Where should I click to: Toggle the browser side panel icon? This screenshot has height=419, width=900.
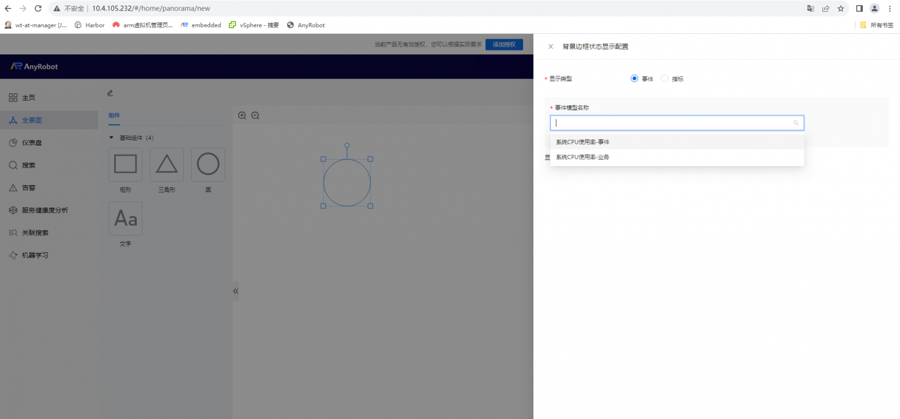tap(859, 8)
